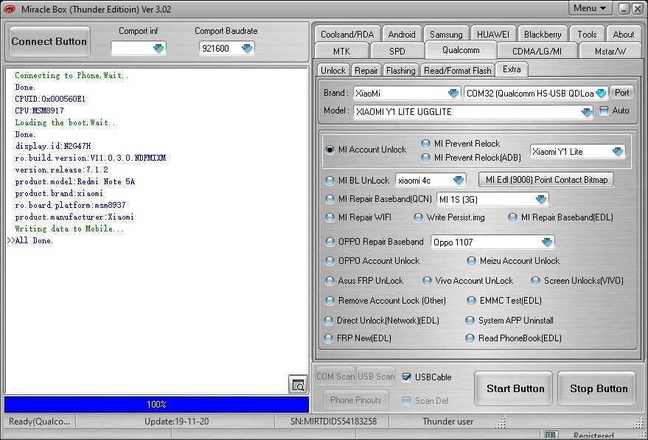Click the Port button
The width and height of the screenshot is (648, 440).
(622, 93)
